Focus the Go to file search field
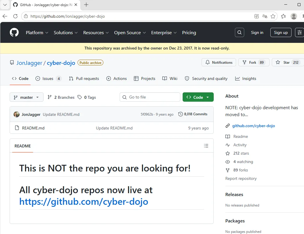Viewport: 304px width, 234px height. (150, 97)
